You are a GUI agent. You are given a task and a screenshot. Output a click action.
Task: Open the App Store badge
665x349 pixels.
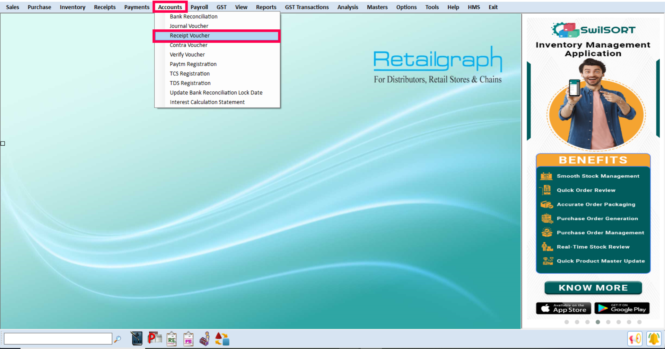(563, 308)
